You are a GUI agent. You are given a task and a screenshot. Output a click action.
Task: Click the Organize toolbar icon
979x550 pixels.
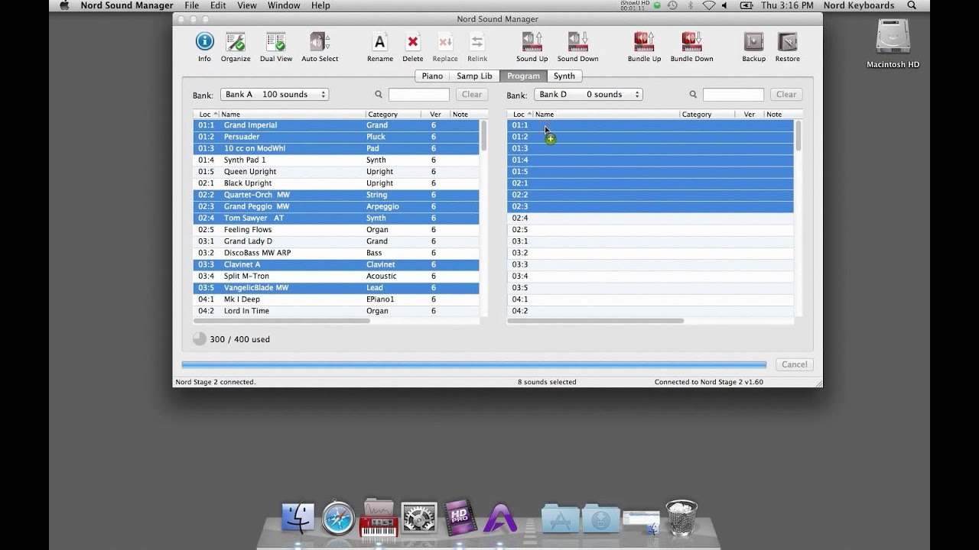236,47
